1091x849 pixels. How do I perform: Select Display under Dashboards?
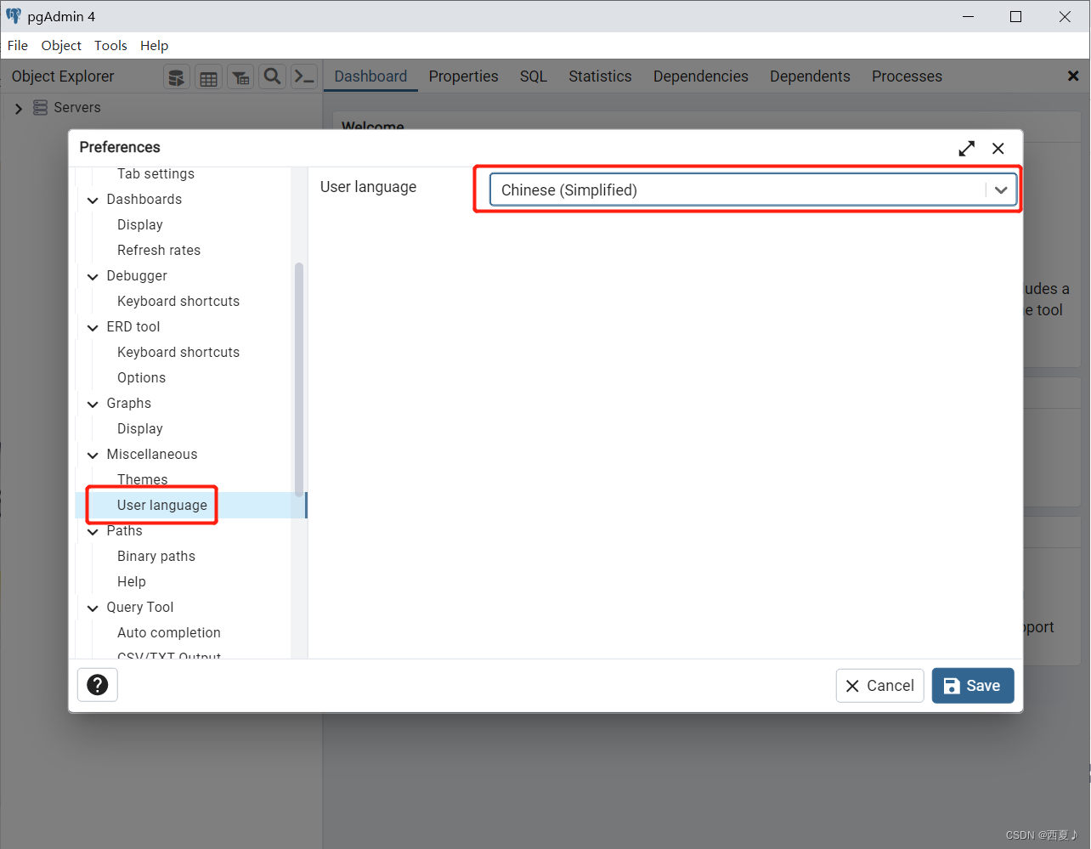click(x=140, y=225)
